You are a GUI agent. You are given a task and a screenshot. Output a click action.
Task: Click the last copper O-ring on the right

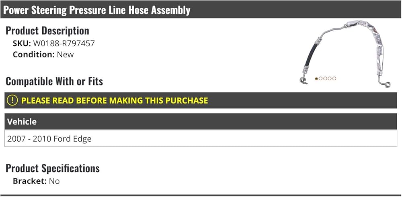pos(334,79)
